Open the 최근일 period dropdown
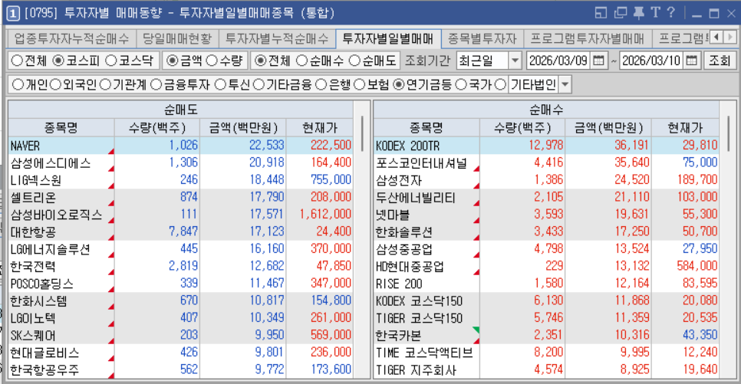The height and width of the screenshot is (384, 741). point(515,61)
